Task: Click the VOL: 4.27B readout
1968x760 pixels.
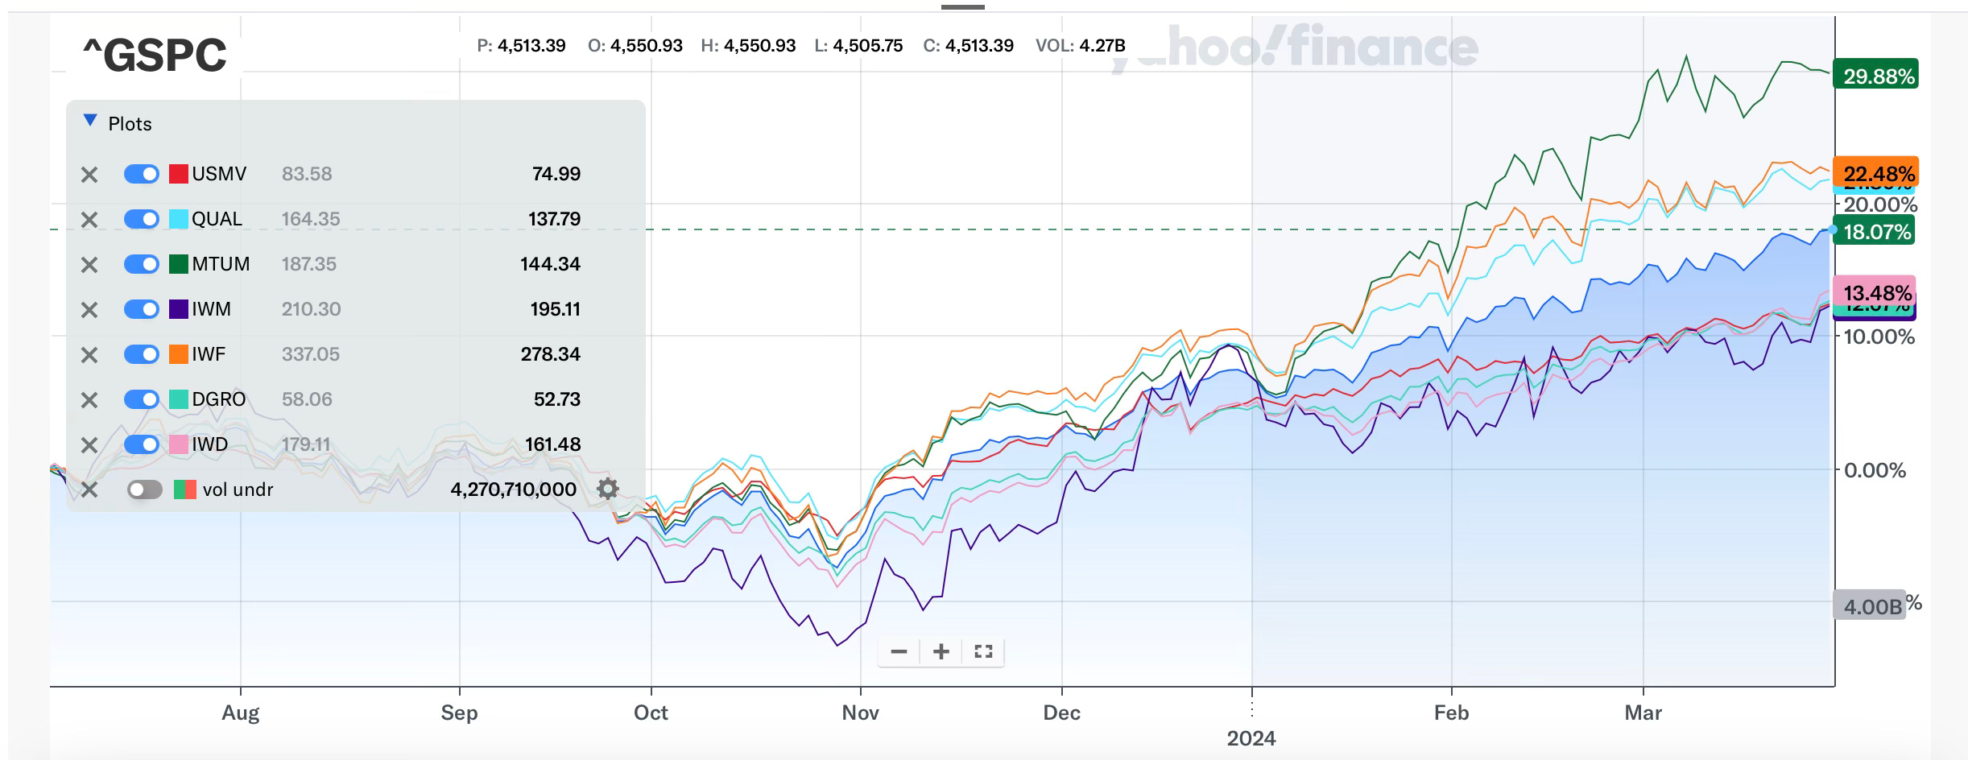Action: [1081, 46]
